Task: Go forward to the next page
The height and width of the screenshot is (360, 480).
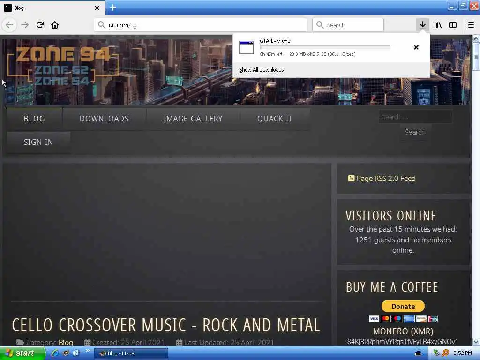Action: tap(25, 25)
